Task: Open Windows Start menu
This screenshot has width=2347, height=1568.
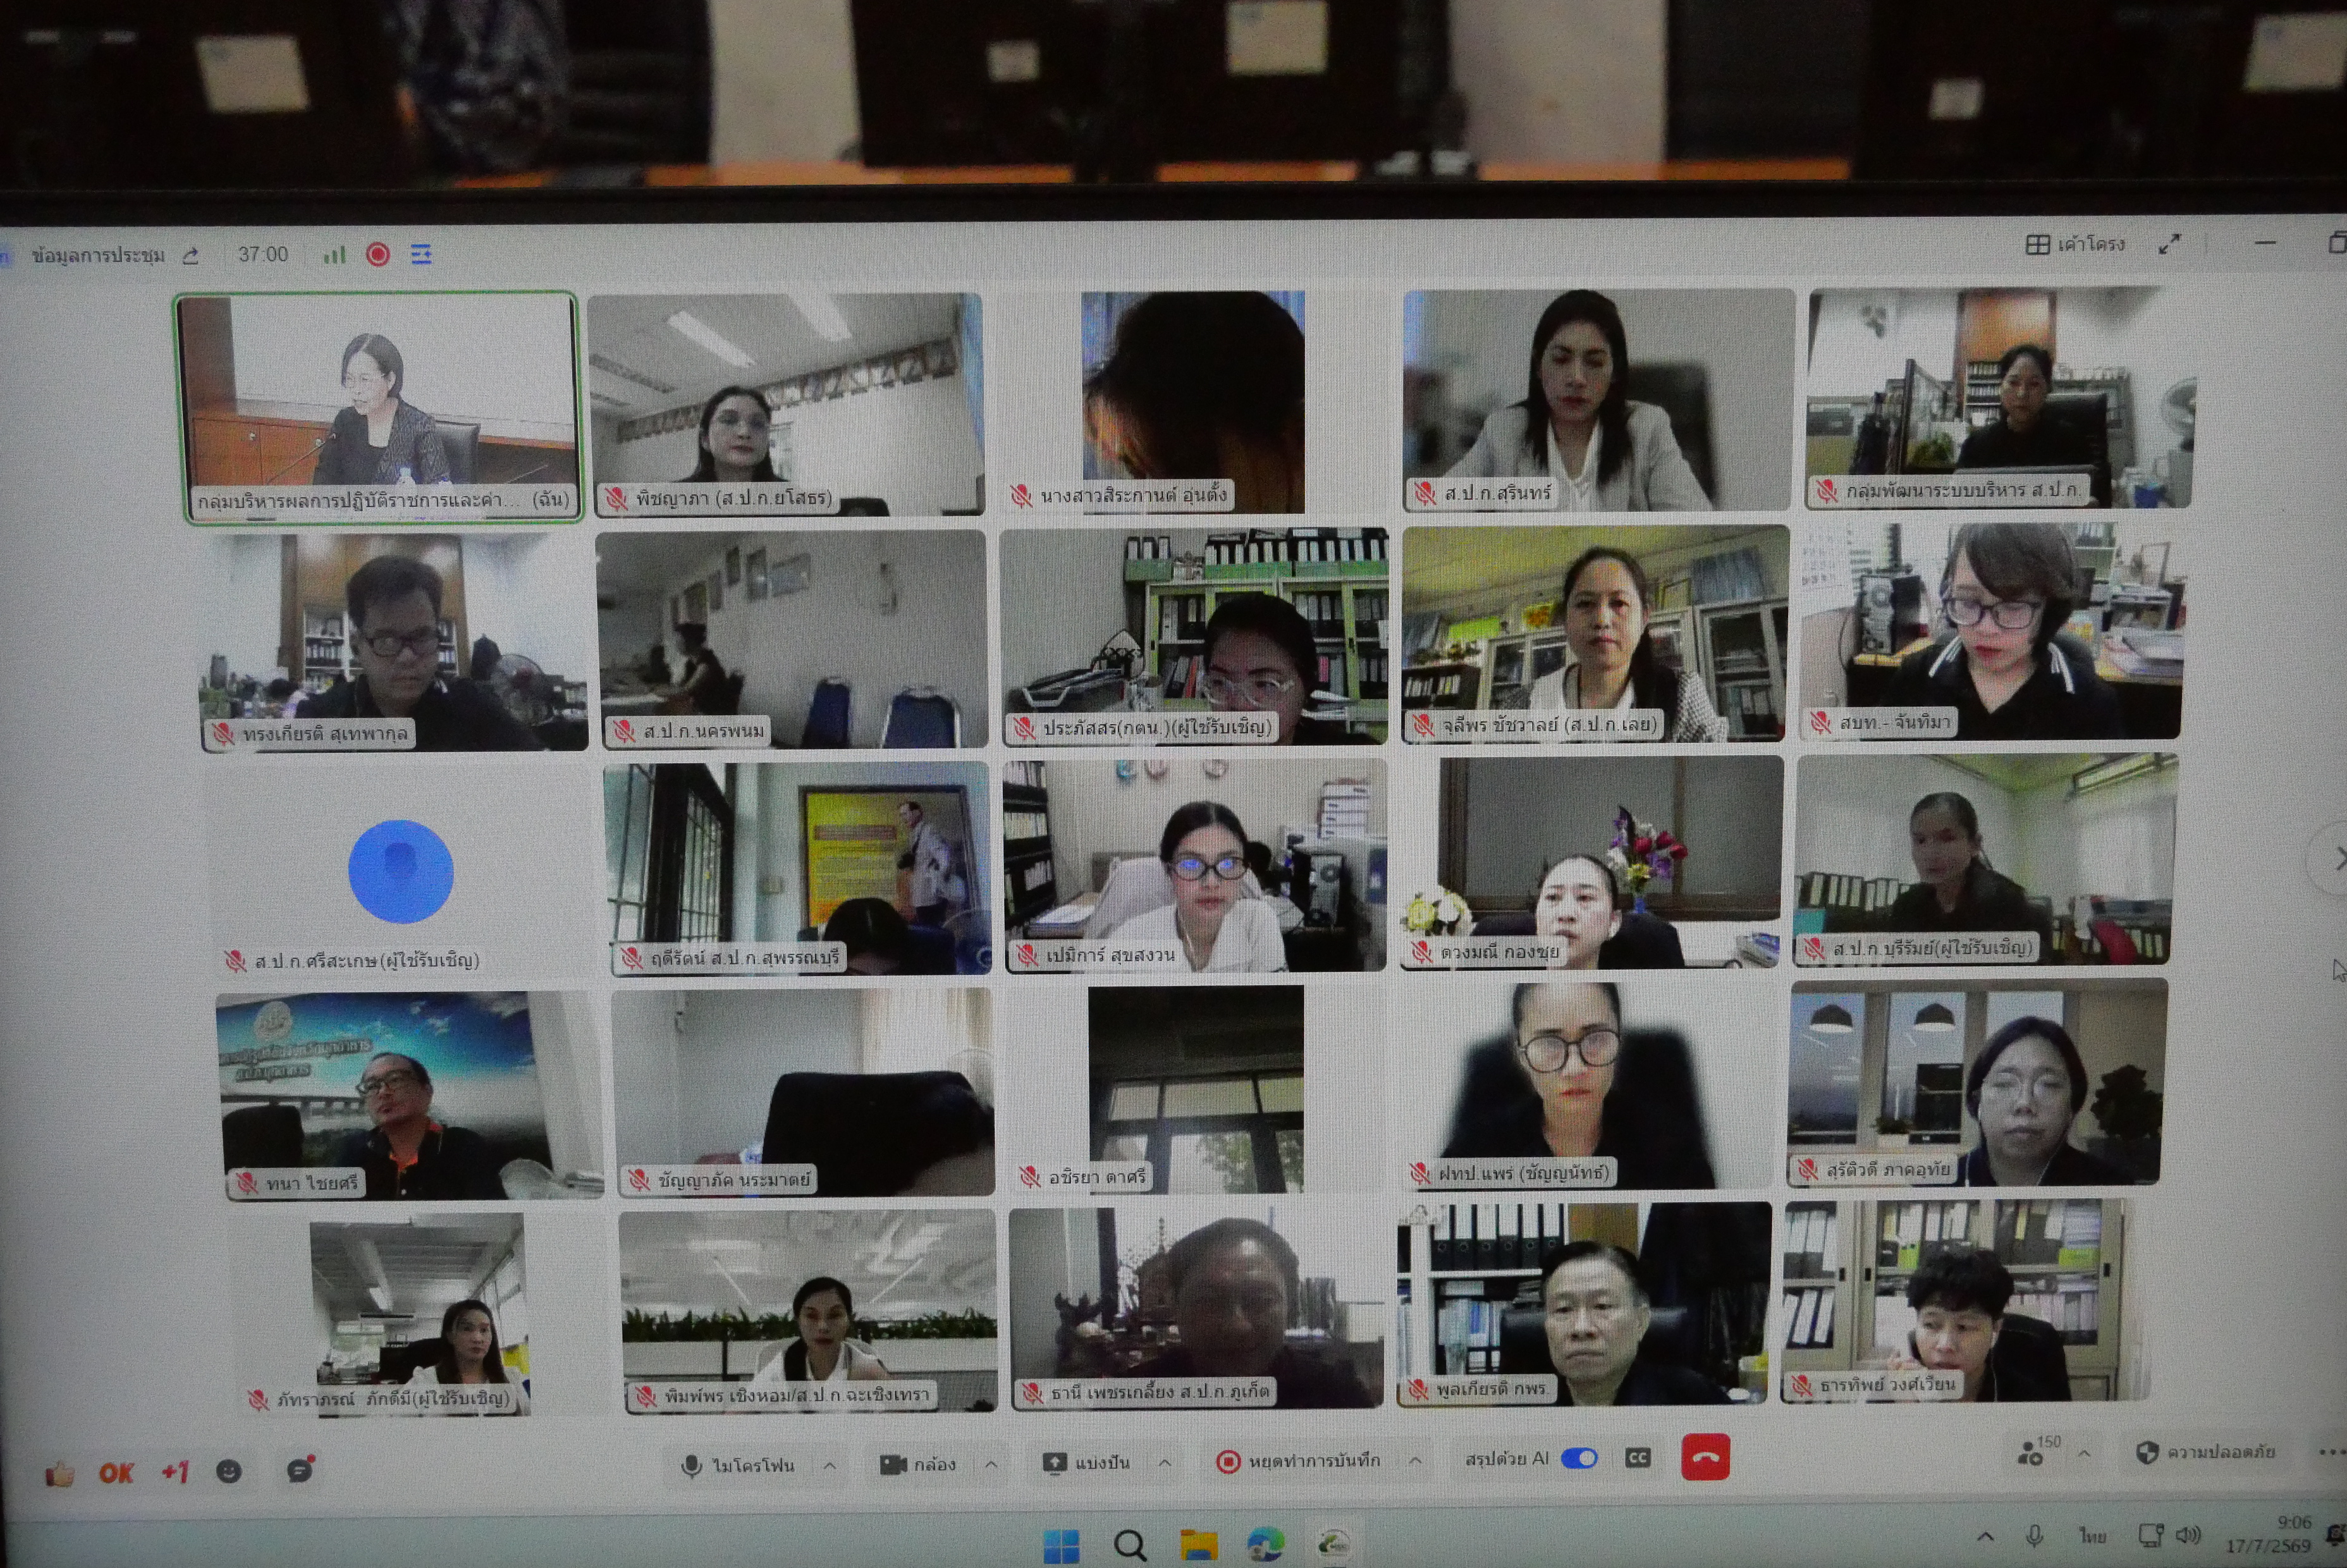Action: click(x=1062, y=1545)
